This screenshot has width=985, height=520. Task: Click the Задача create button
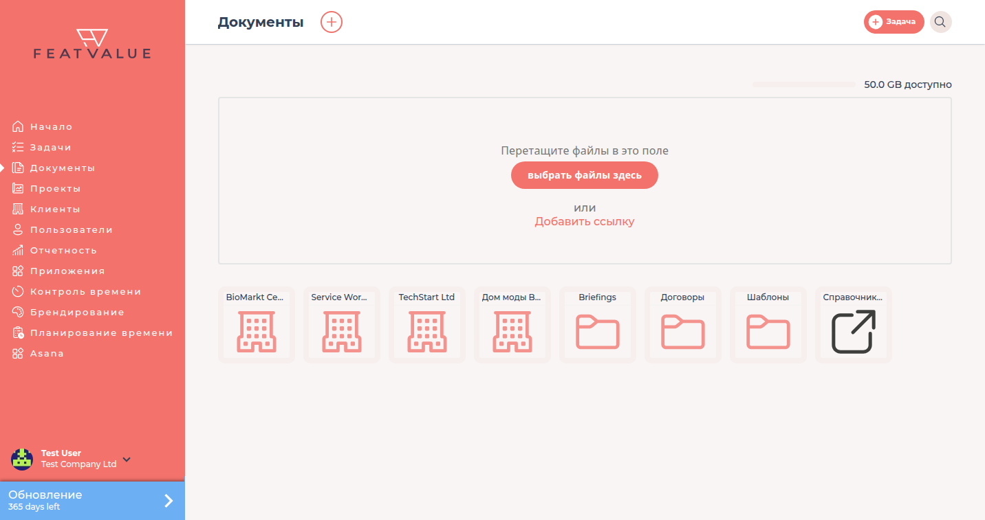tap(894, 22)
